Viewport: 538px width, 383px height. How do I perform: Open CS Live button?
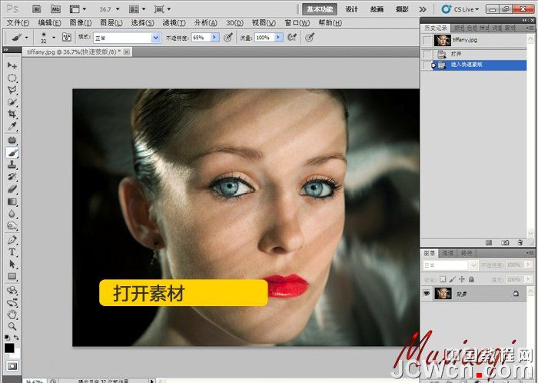(x=460, y=9)
